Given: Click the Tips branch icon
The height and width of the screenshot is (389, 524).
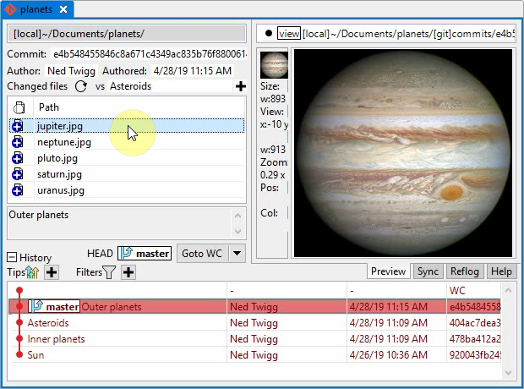Looking at the screenshot, I should tap(33, 272).
